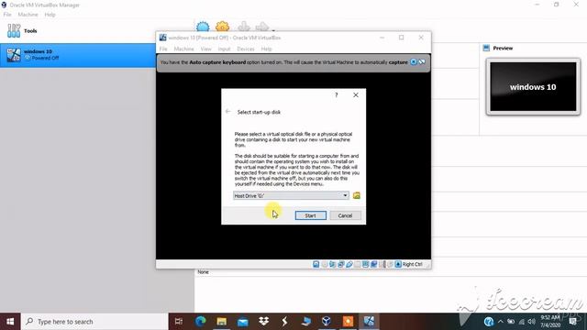Click the Discard toolbar icon in Manager

(244, 27)
